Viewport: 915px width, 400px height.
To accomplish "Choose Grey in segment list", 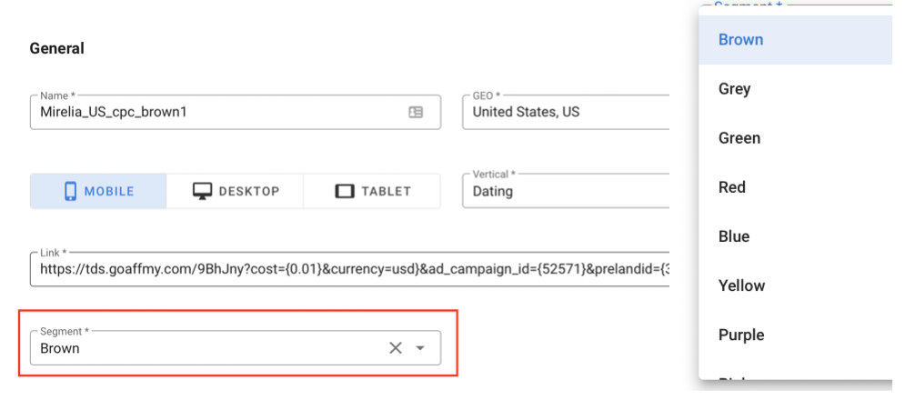I will pos(795,89).
